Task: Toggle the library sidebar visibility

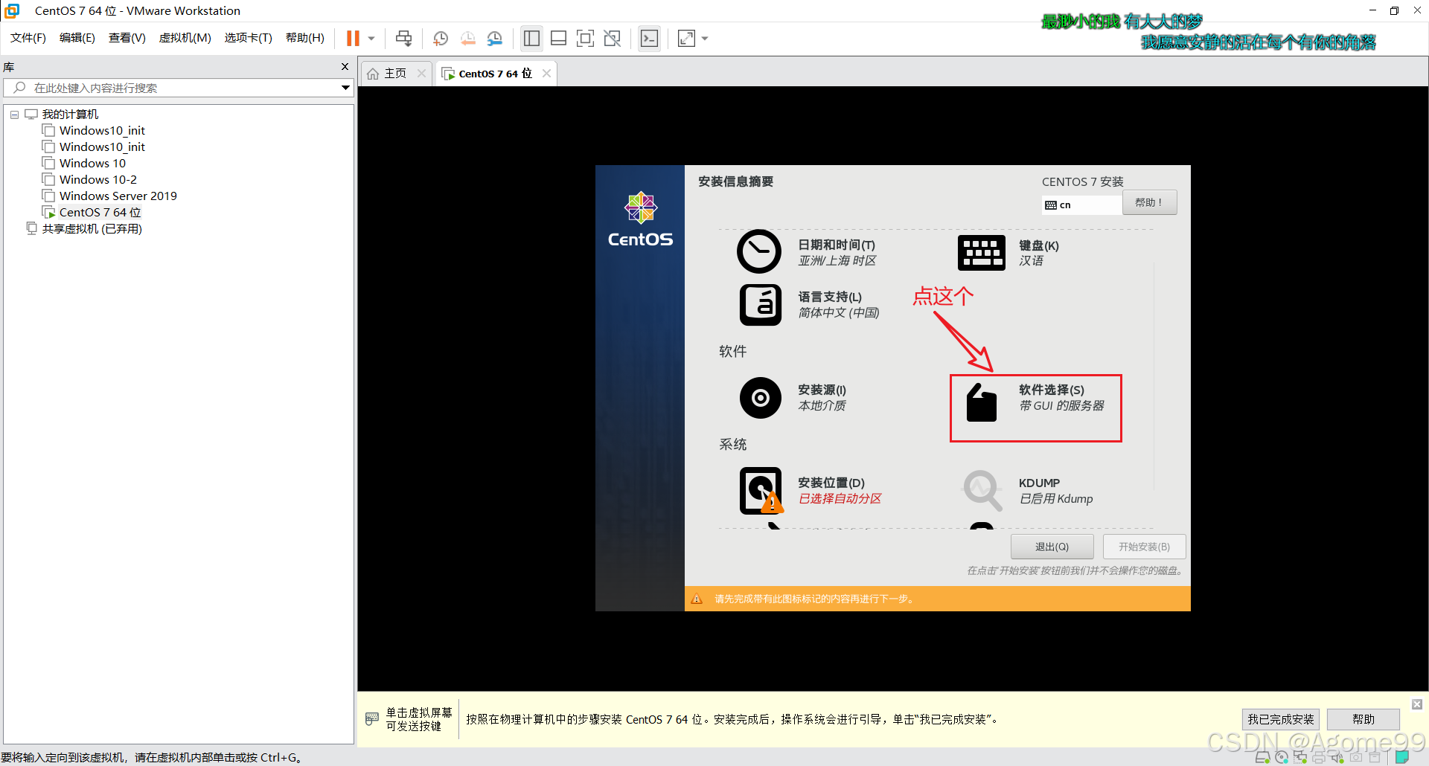Action: click(531, 38)
